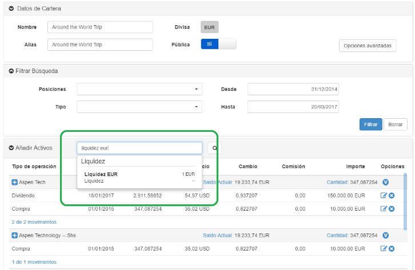This screenshot has width=415, height=270.
Task: Click the Opciones column header
Action: pyautogui.click(x=393, y=166)
